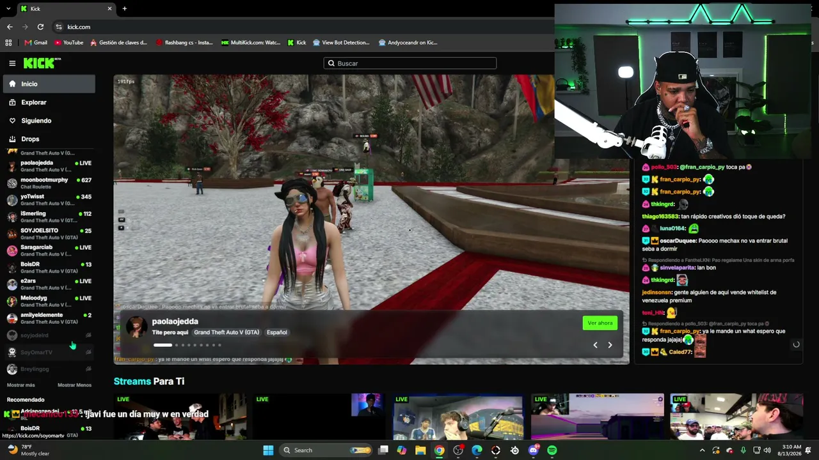Image resolution: width=819 pixels, height=460 pixels.
Task: Switch to Chrome on taskbar
Action: pos(439,450)
